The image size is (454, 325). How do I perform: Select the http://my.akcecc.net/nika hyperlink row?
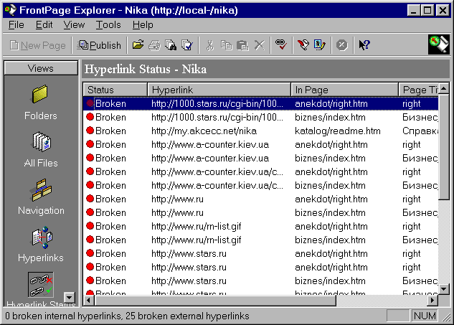tap(260, 131)
